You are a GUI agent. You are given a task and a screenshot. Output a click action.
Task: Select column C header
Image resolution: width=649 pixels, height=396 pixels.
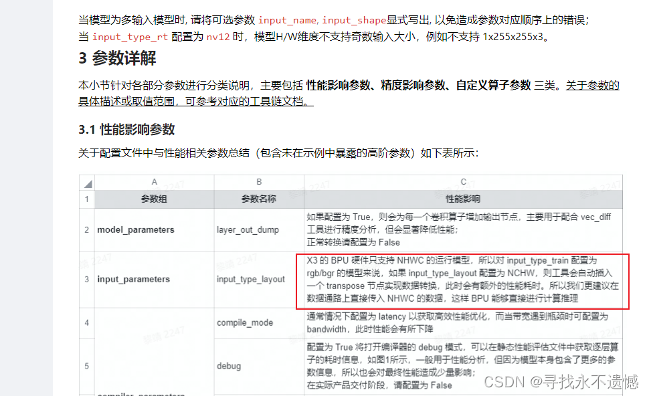[x=463, y=182]
